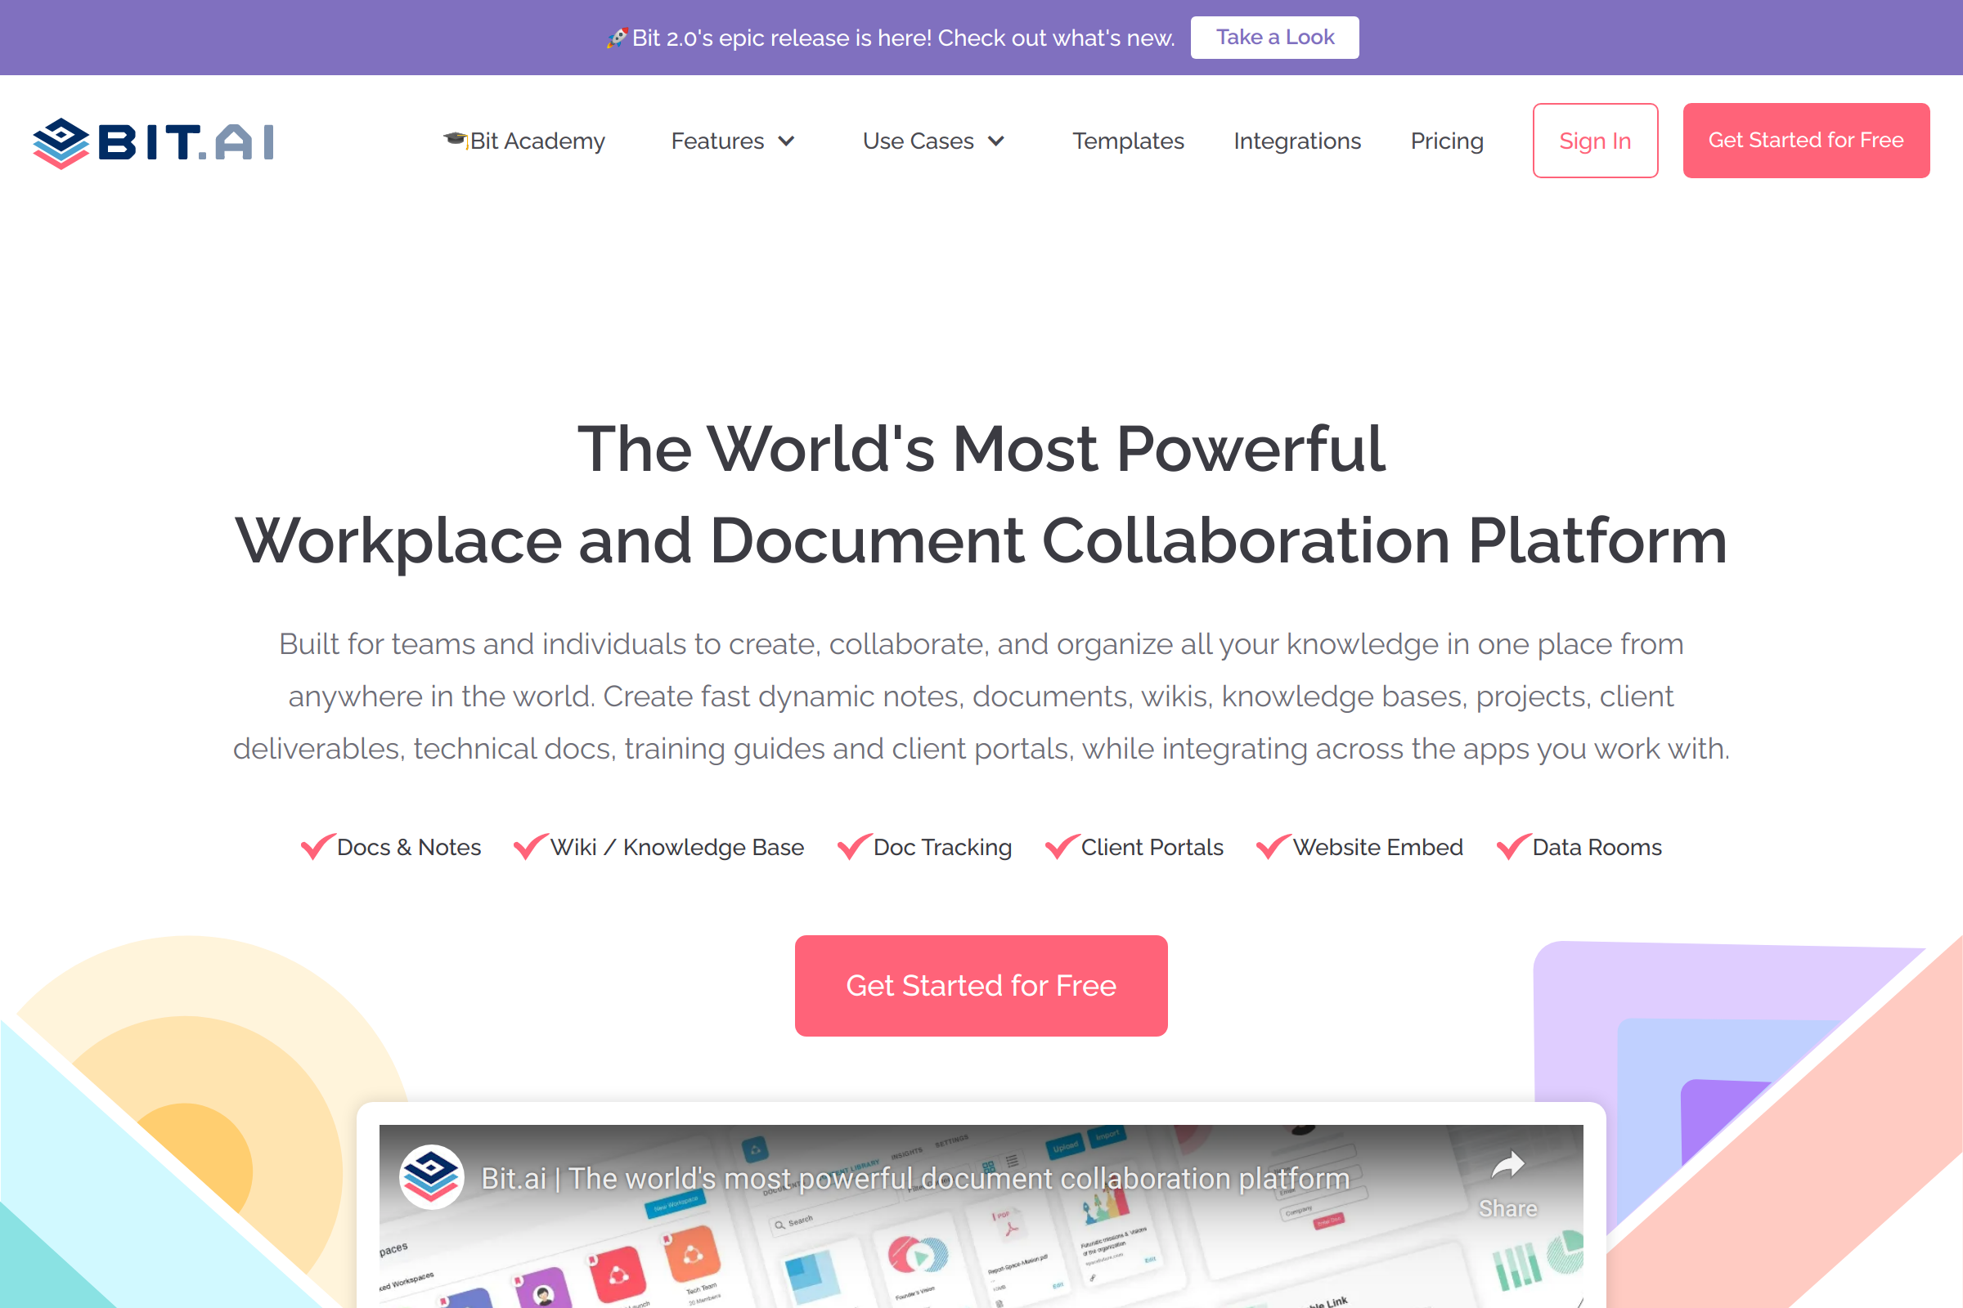Click Take a Look banner button
This screenshot has height=1308, width=1963.
point(1274,38)
